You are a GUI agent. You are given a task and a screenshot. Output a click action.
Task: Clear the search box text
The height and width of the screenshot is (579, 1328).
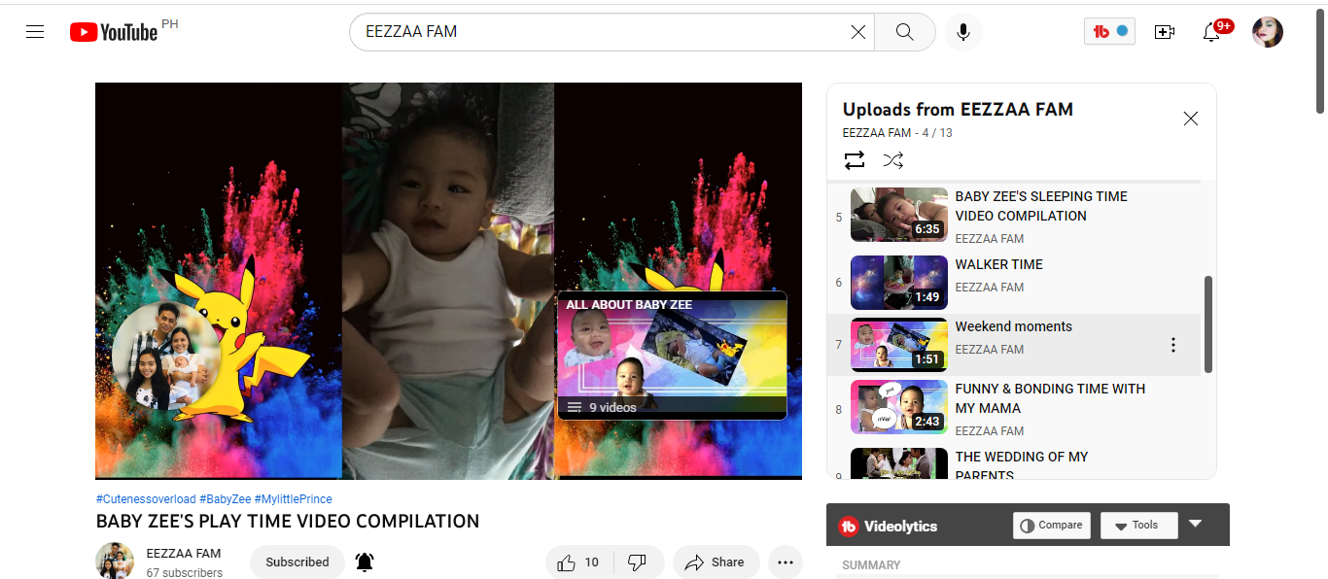[x=858, y=32]
